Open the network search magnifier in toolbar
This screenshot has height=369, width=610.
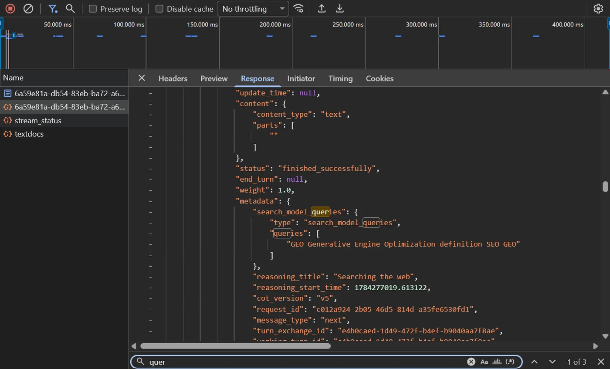tap(70, 9)
